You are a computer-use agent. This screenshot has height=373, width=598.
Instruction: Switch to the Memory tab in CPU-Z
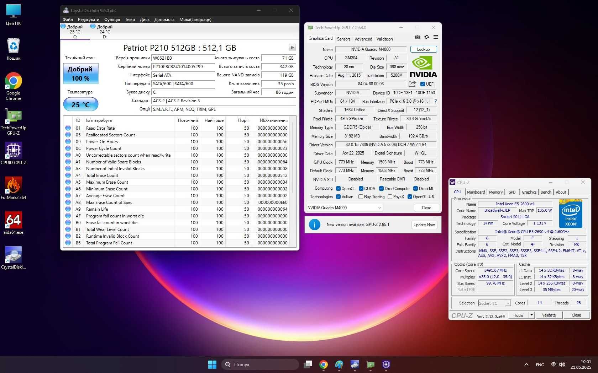pos(496,192)
